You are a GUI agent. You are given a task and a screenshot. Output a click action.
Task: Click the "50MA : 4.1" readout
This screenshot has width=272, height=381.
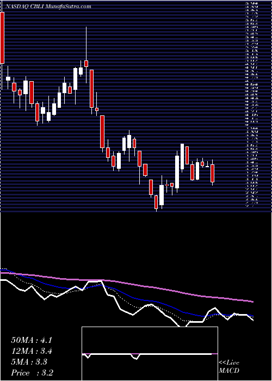coord(32,340)
